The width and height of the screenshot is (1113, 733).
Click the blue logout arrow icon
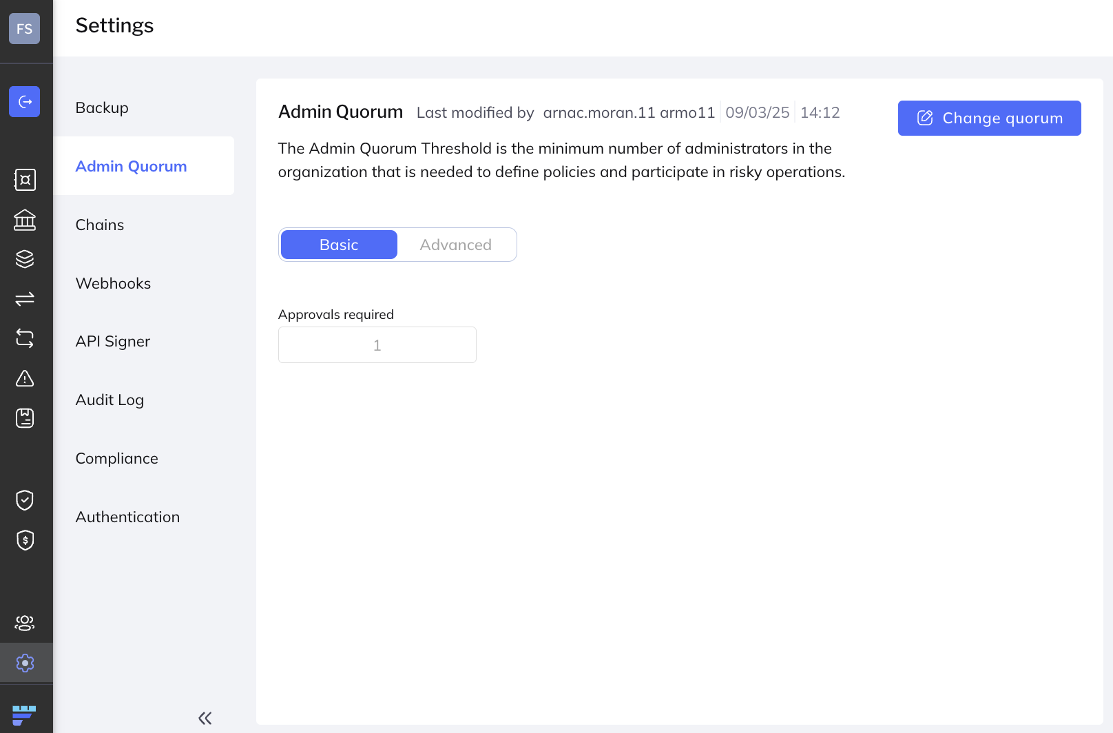[25, 102]
